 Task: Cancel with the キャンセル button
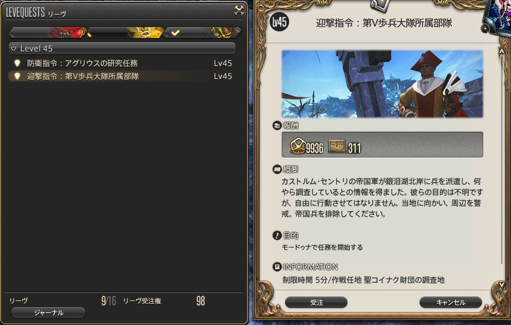pyautogui.click(x=451, y=302)
